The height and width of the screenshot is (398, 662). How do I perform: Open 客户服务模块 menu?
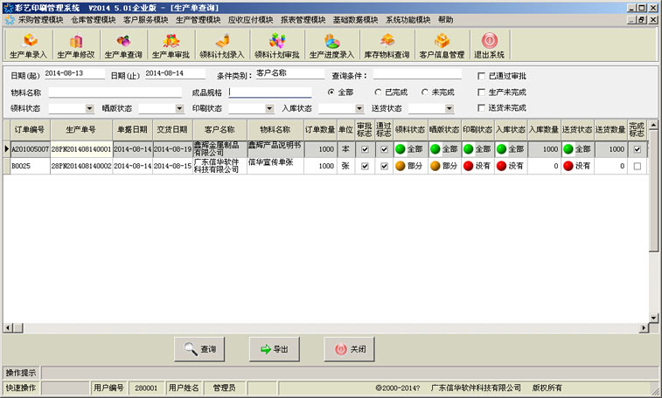pos(146,20)
